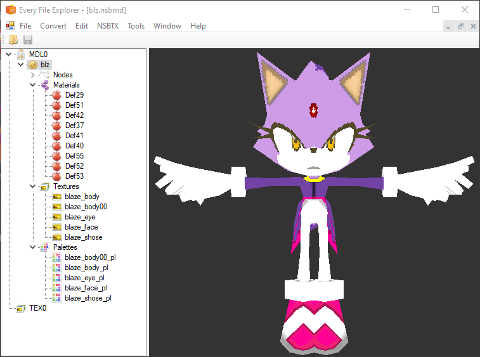Click the blaze_body_pl palette icon
Screen dimensions: 480x357
click(56, 268)
